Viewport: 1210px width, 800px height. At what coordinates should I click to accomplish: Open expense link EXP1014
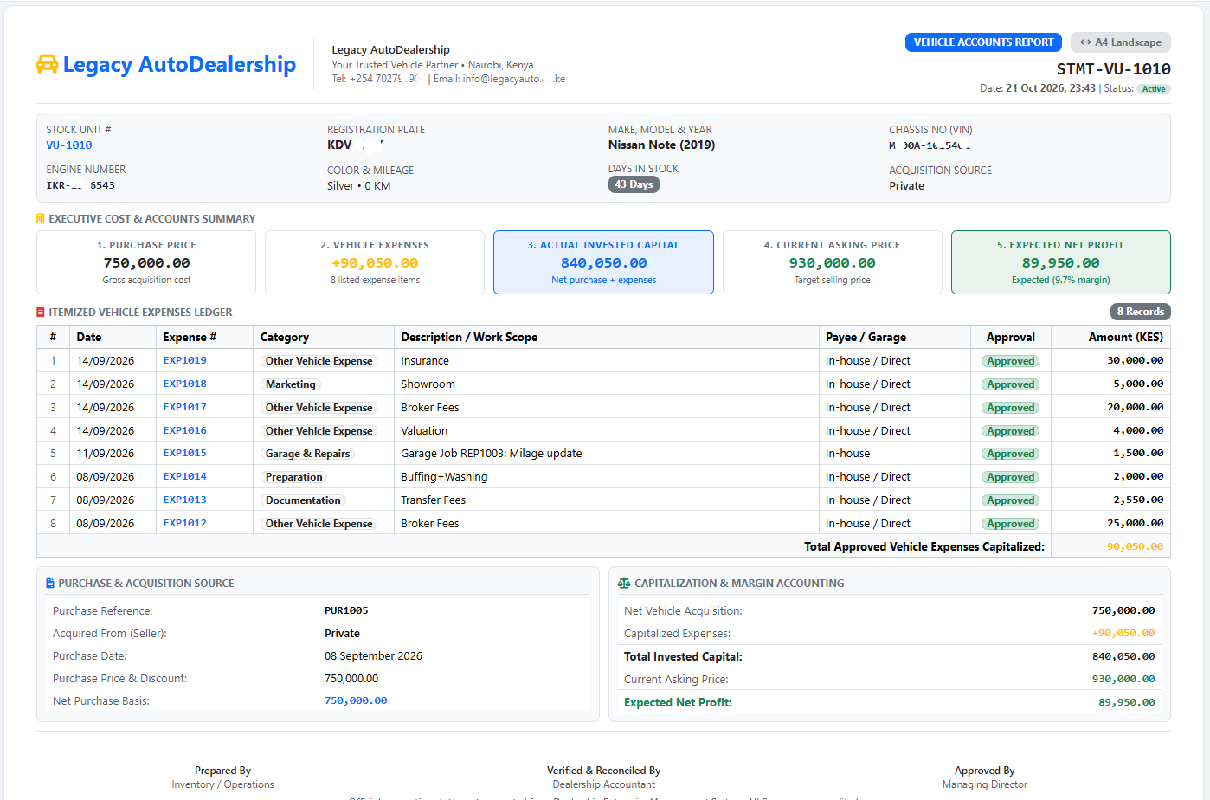(185, 476)
